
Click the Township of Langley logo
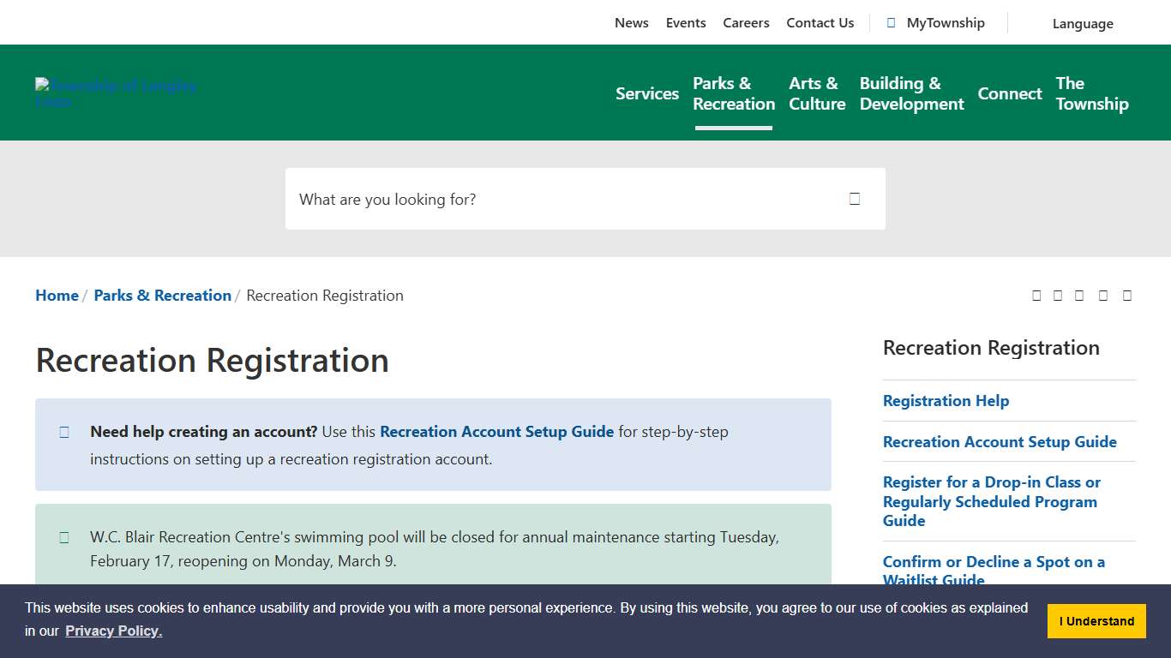[x=116, y=93]
